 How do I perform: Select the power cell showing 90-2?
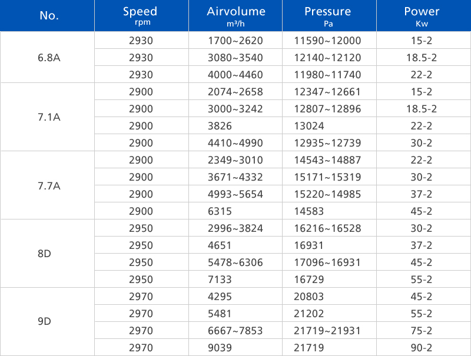point(422,348)
